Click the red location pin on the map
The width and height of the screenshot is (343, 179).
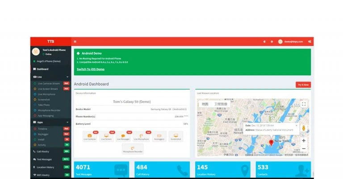point(271,143)
